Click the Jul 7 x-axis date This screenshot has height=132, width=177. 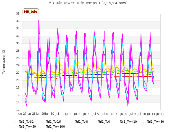pos(114,114)
